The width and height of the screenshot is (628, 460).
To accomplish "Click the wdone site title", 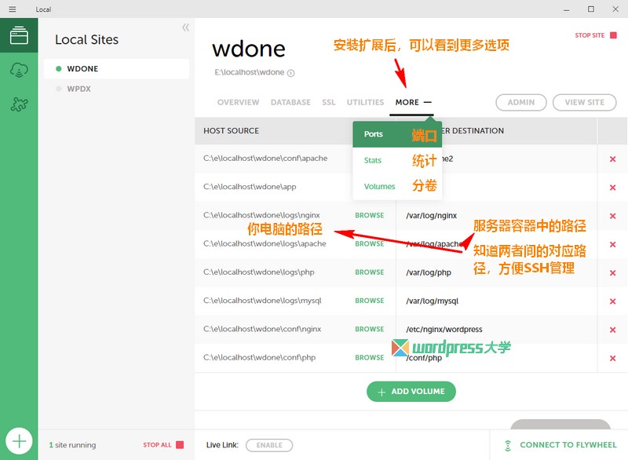I will tap(249, 49).
